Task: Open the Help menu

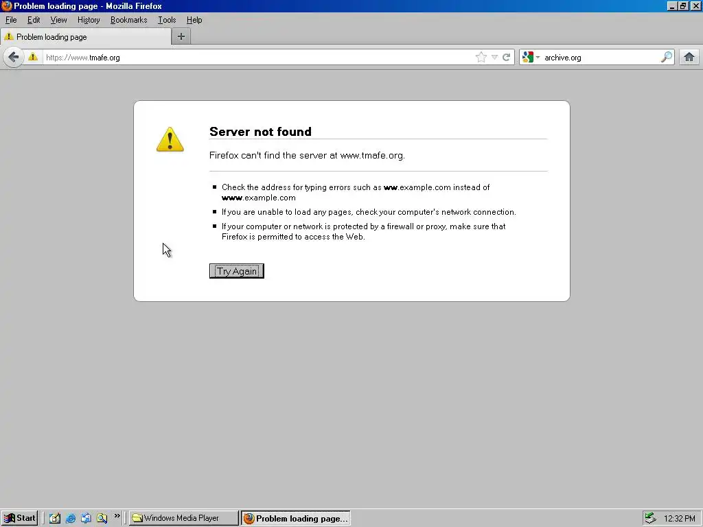Action: (x=194, y=20)
